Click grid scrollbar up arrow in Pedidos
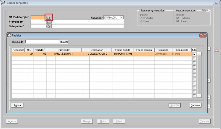The width and height of the screenshot is (221, 129). point(199,54)
